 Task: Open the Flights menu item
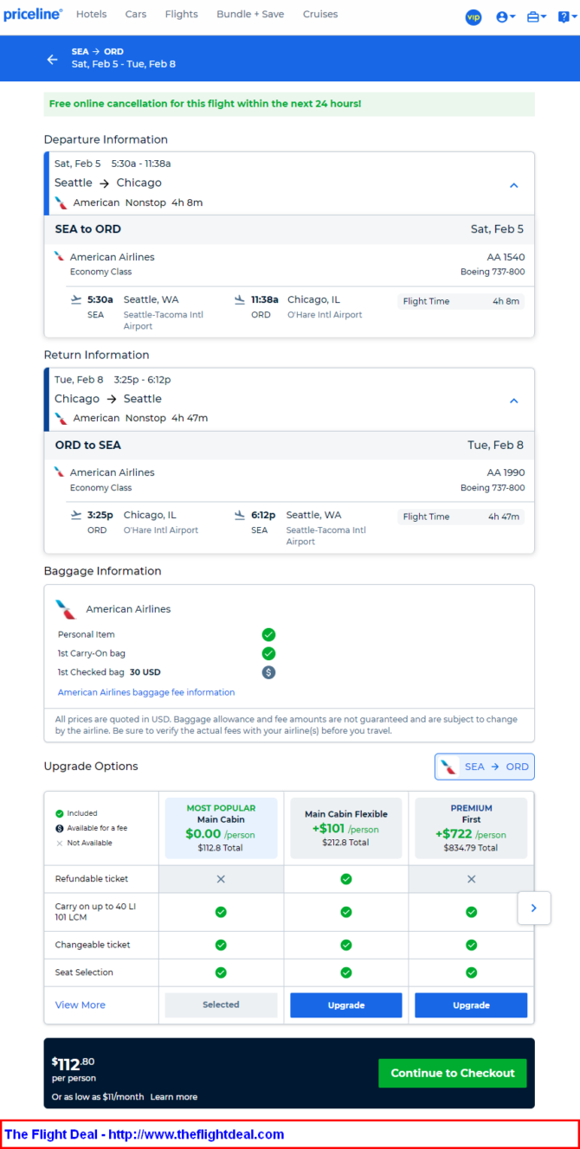point(181,15)
